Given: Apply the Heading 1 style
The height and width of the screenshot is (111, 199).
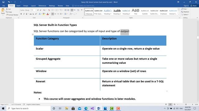Looking at the screenshot, I should (108, 12).
